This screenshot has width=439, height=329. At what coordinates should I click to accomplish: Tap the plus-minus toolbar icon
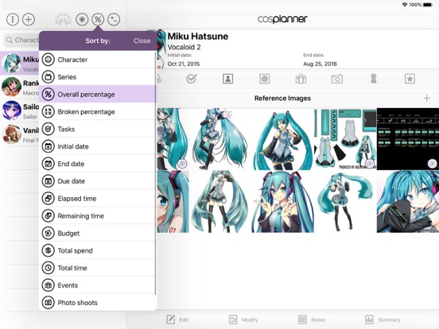click(x=114, y=19)
